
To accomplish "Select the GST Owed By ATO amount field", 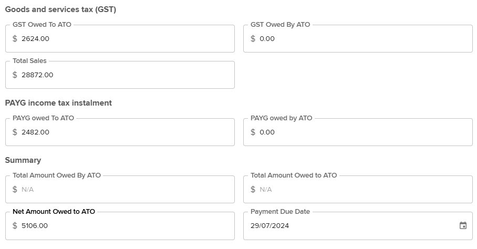I will click(358, 39).
